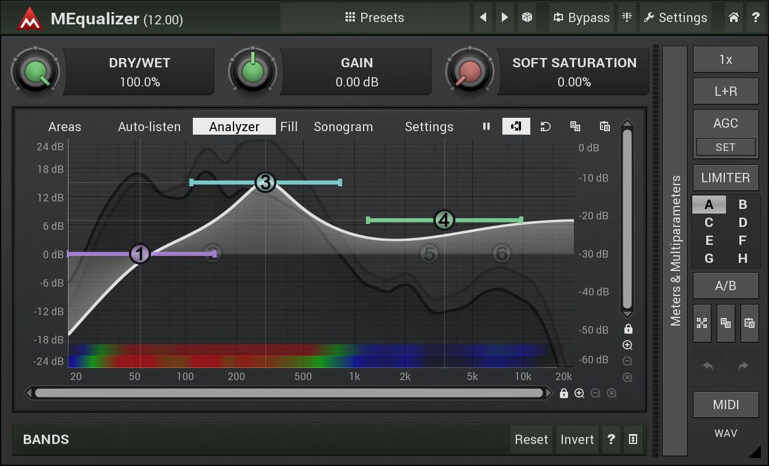This screenshot has height=466, width=769.
Task: Toggle the LIMITER button
Action: 725,178
